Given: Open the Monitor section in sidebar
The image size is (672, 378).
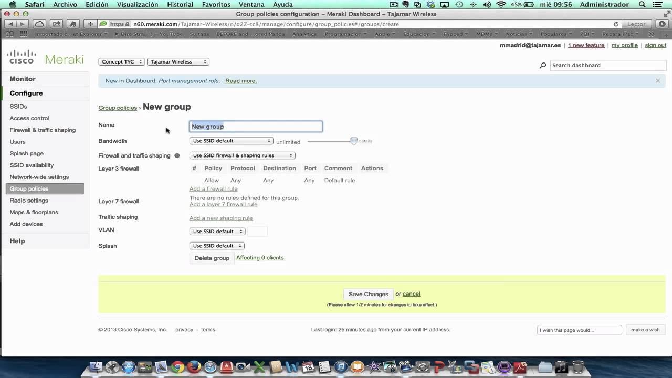Looking at the screenshot, I should tap(23, 79).
